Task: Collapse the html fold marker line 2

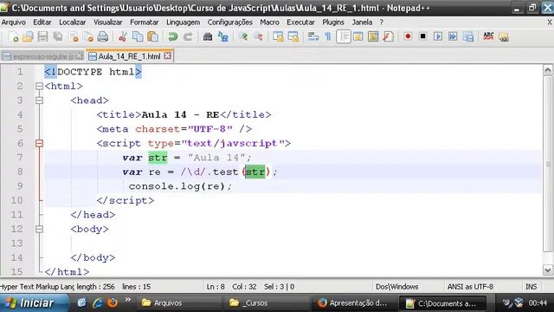Action: (39, 86)
